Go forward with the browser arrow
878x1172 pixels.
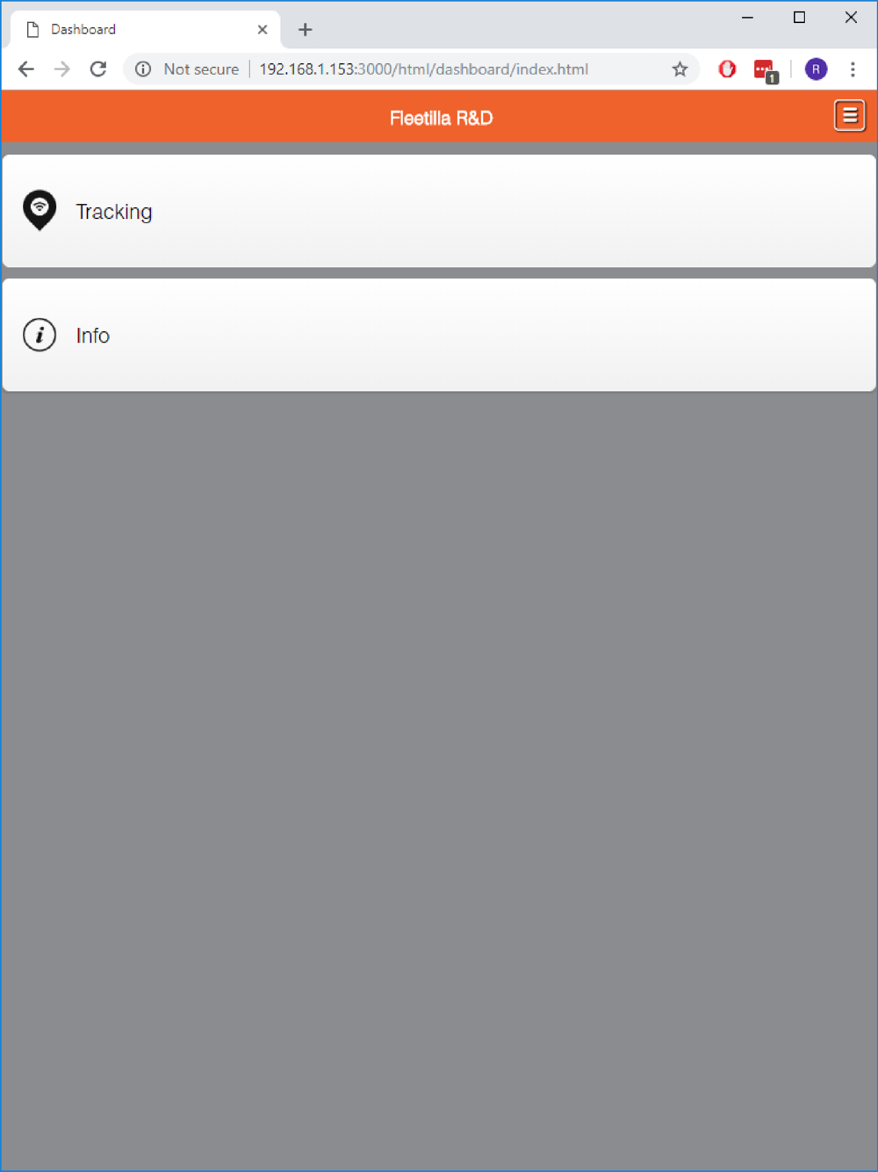tap(62, 69)
